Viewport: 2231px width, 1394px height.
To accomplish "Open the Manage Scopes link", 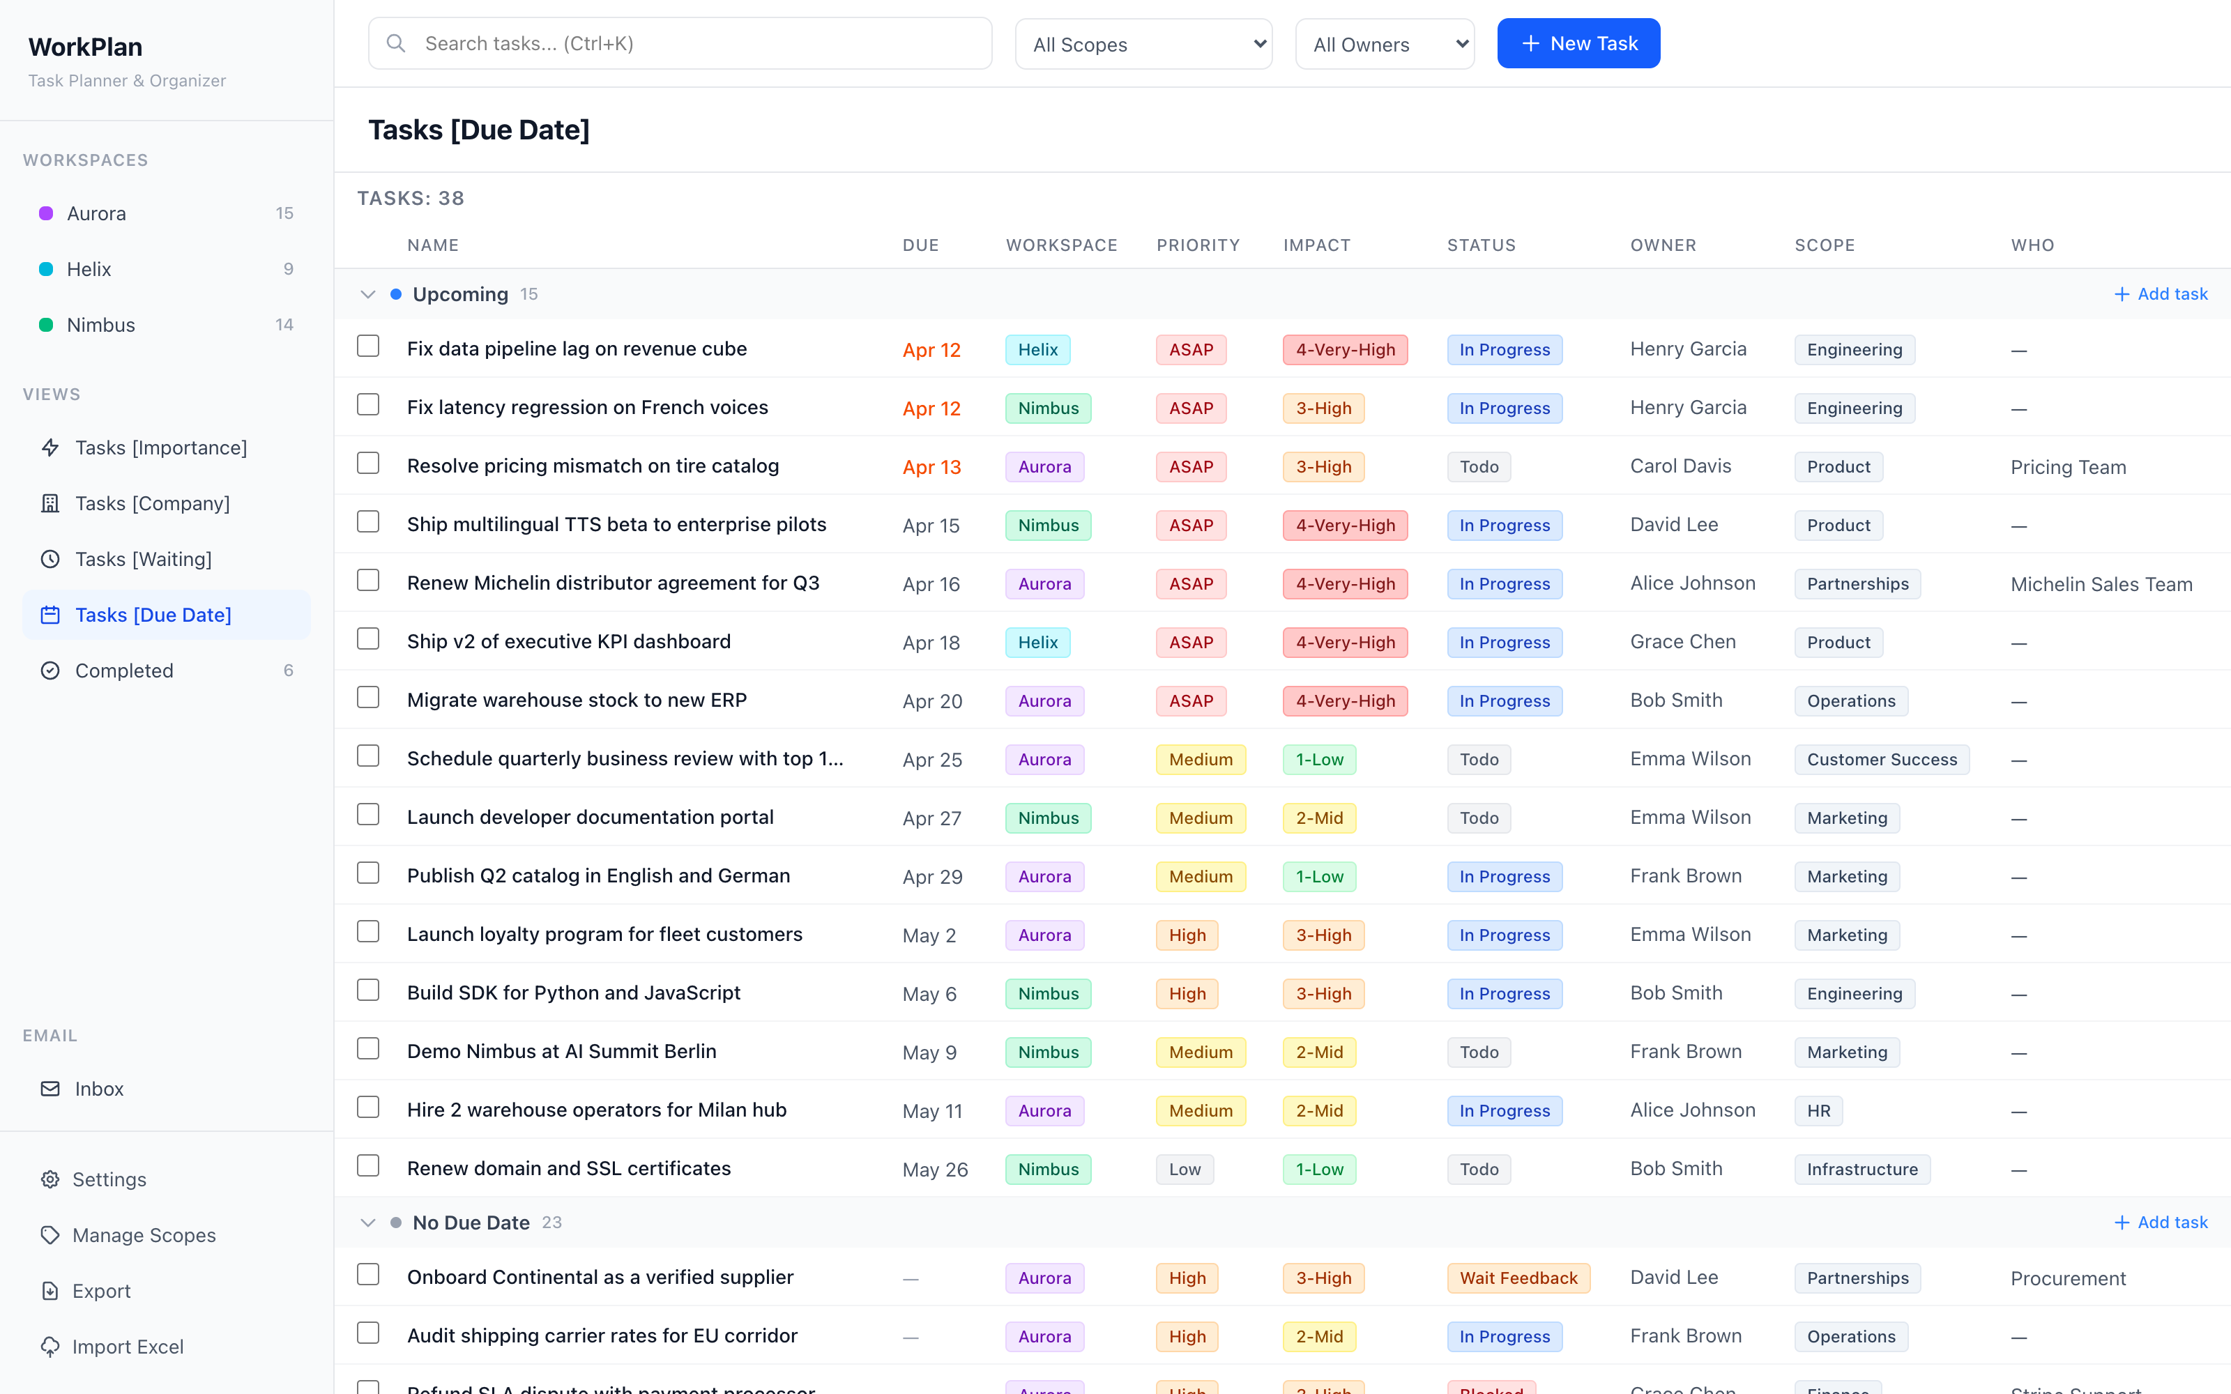I will [166, 1235].
